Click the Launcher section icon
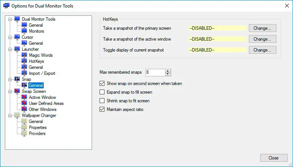293x167 pixels. click(17, 49)
